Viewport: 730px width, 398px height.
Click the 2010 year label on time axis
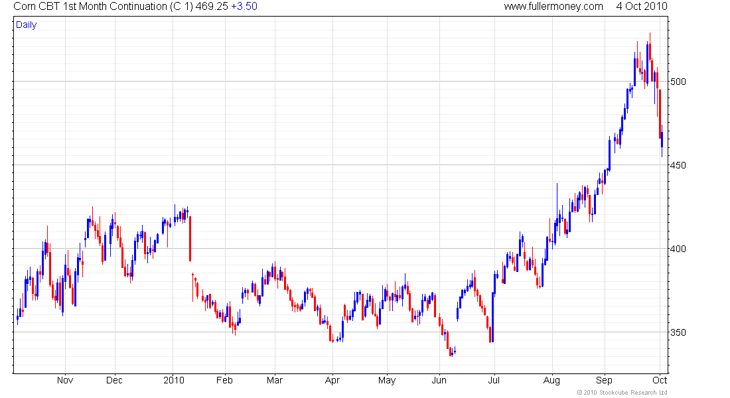pos(174,380)
